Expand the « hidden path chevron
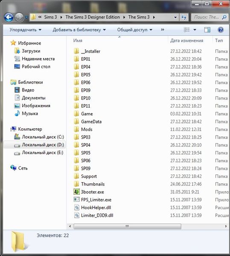This screenshot has height=256, width=230. click(40, 17)
